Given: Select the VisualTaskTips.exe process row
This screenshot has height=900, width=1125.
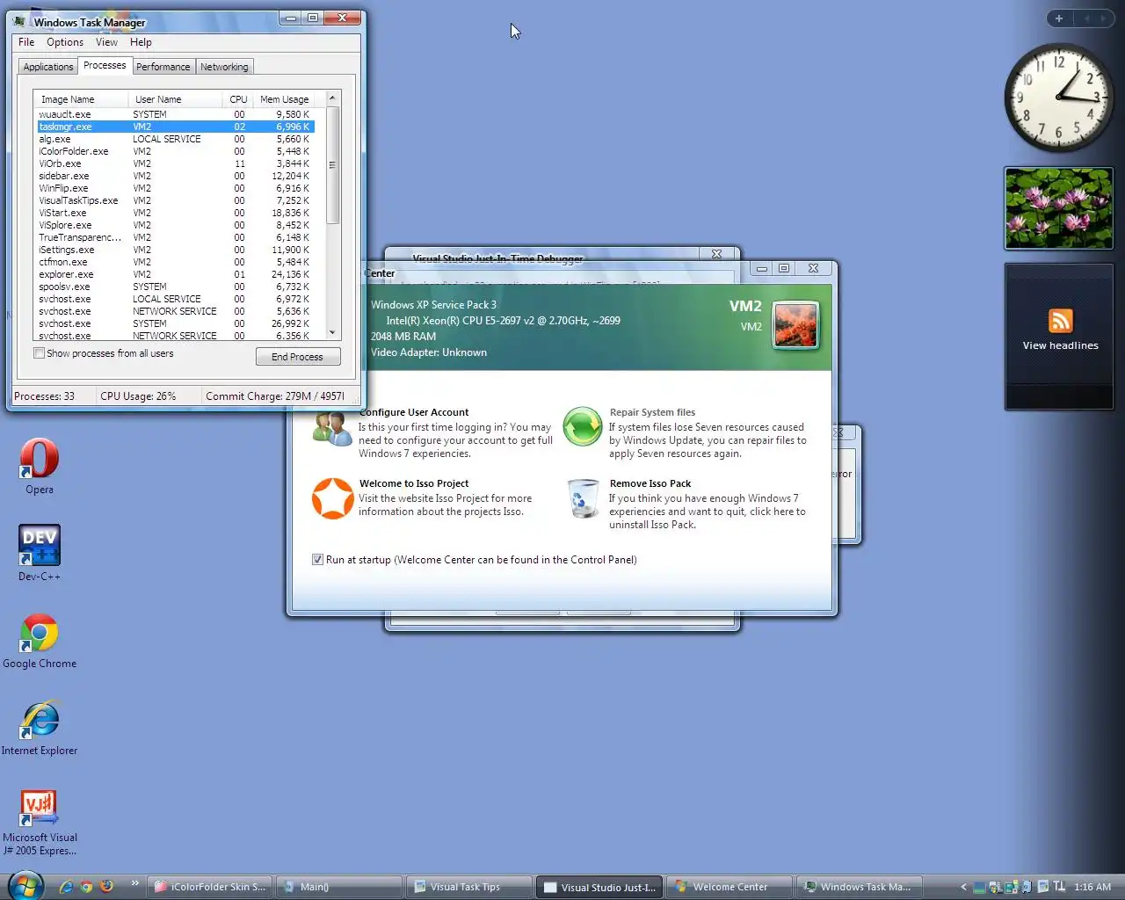Looking at the screenshot, I should 175,200.
